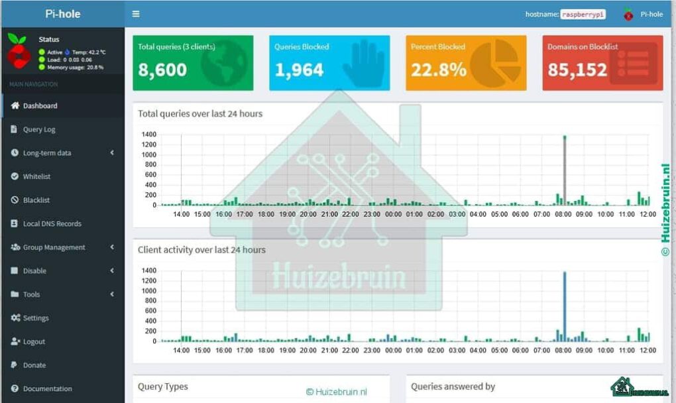Image resolution: width=676 pixels, height=403 pixels.
Task: Expand the Tools submenu chevron
Action: point(112,294)
